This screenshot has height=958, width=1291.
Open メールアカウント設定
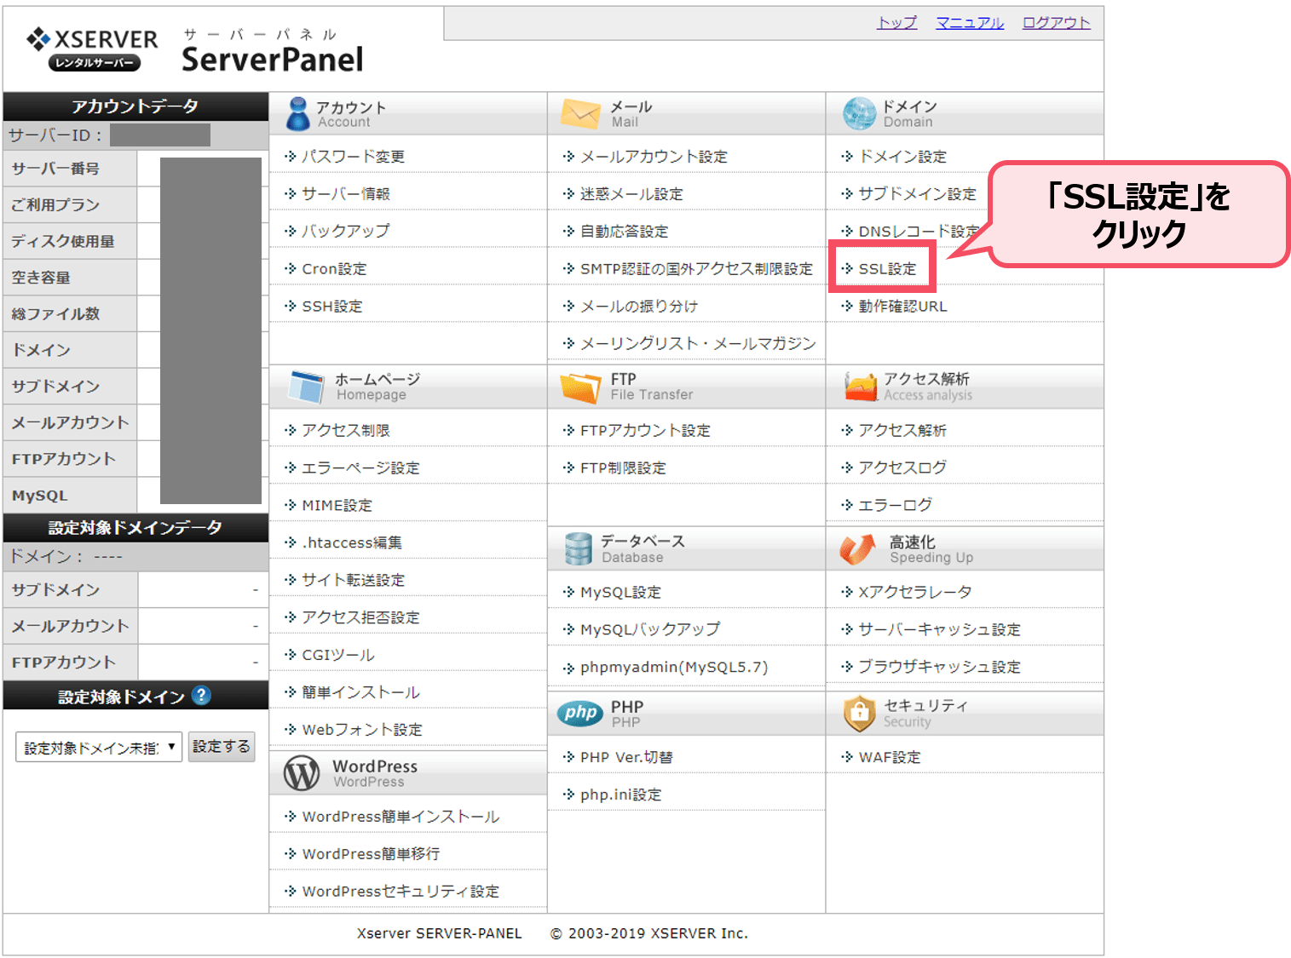pyautogui.click(x=654, y=157)
